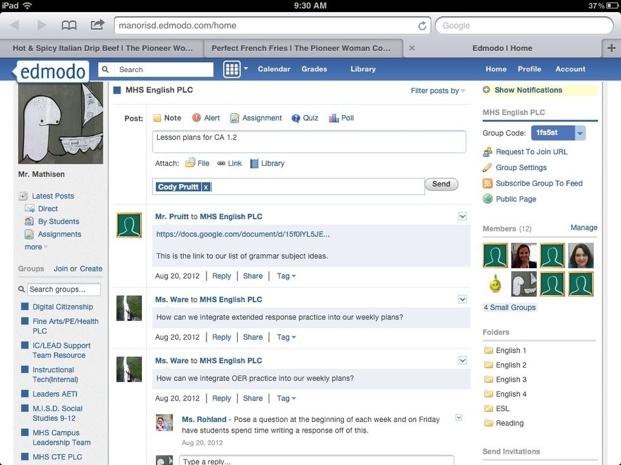Attach from Library to the post
Image resolution: width=621 pixels, height=465 pixels.
click(267, 163)
